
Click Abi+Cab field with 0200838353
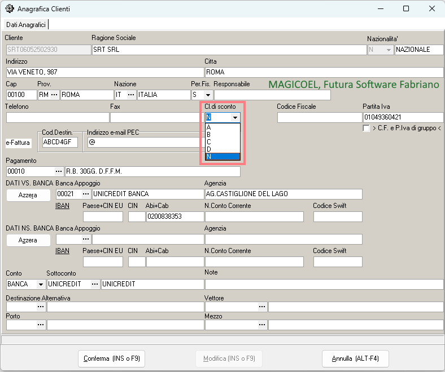coord(175,216)
